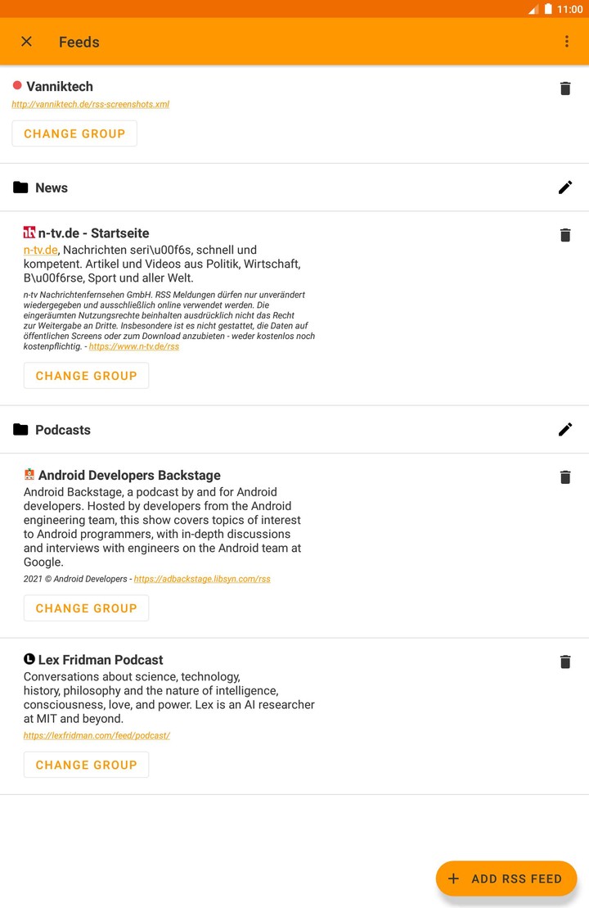Change group for n-tv.de feed
Viewport: 589px width, 908px height.
pyautogui.click(x=86, y=376)
